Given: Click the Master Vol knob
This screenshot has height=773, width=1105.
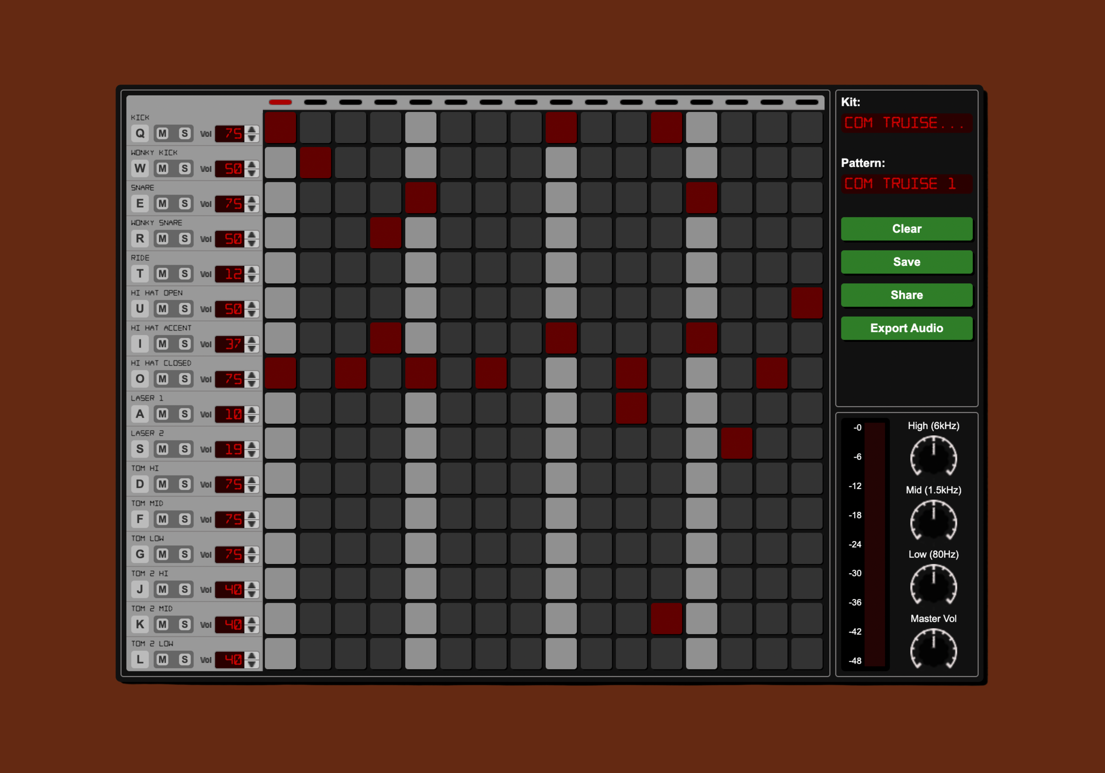Looking at the screenshot, I should point(933,650).
